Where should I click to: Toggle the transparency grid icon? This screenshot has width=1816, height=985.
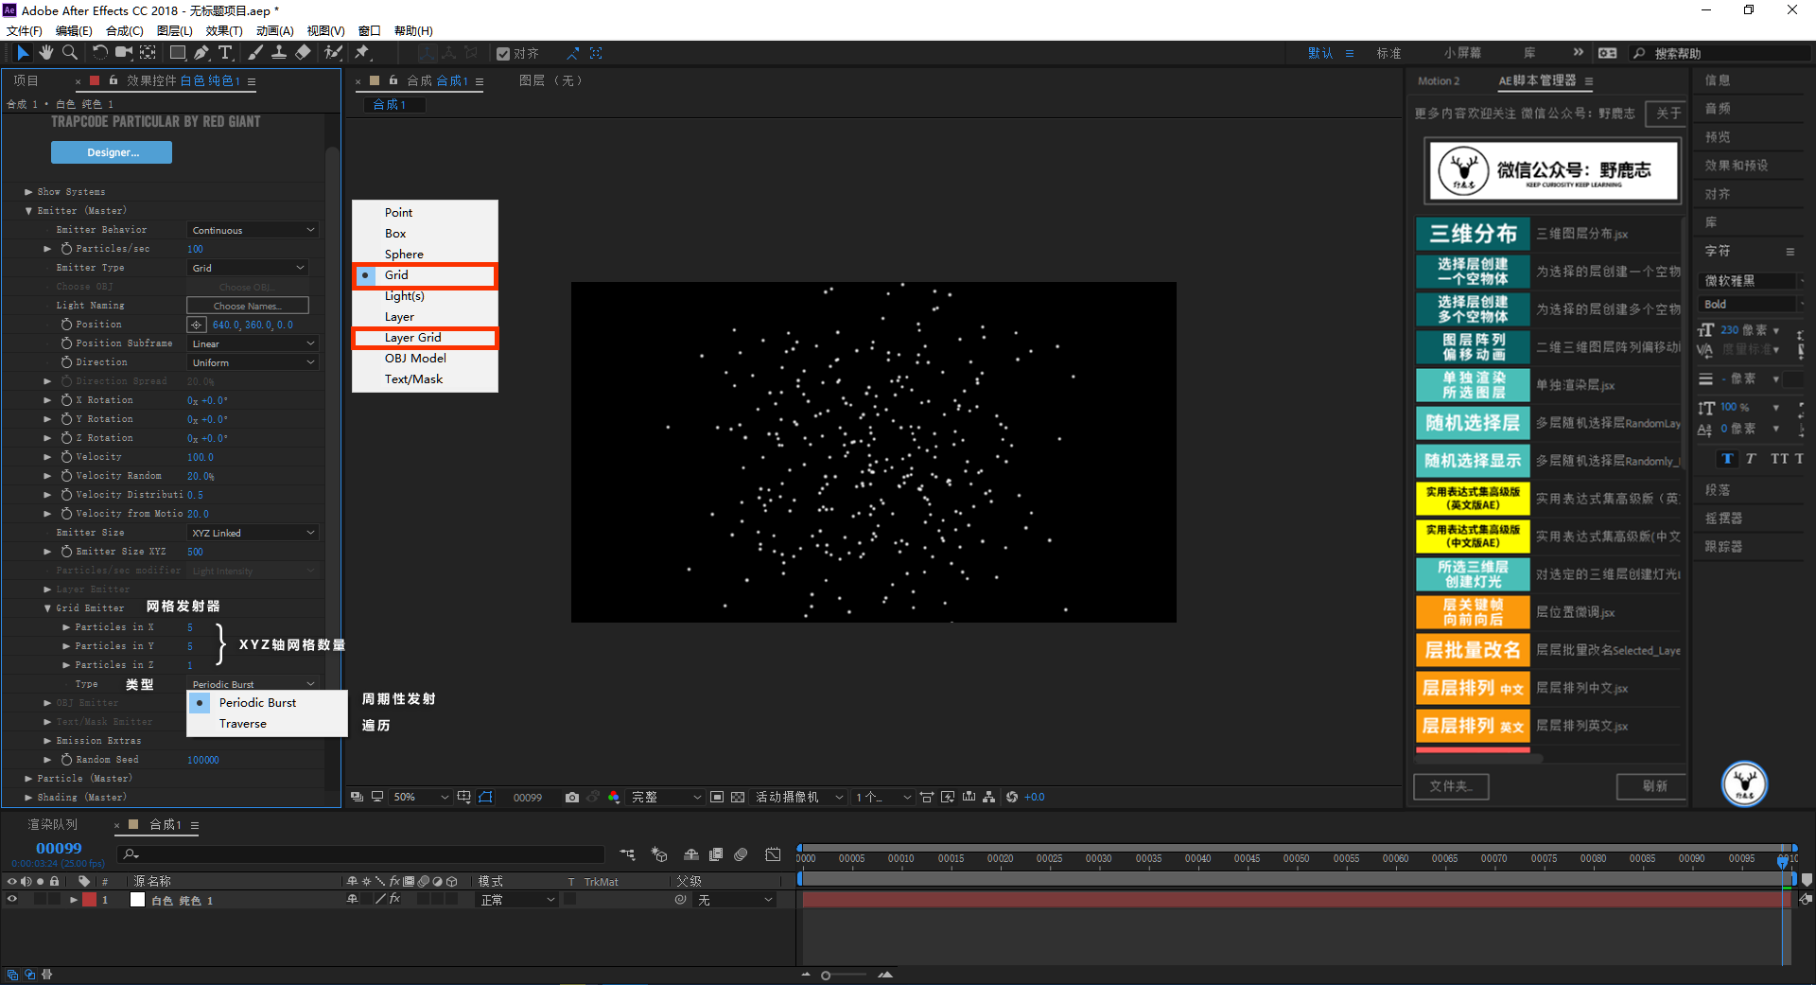tap(738, 798)
